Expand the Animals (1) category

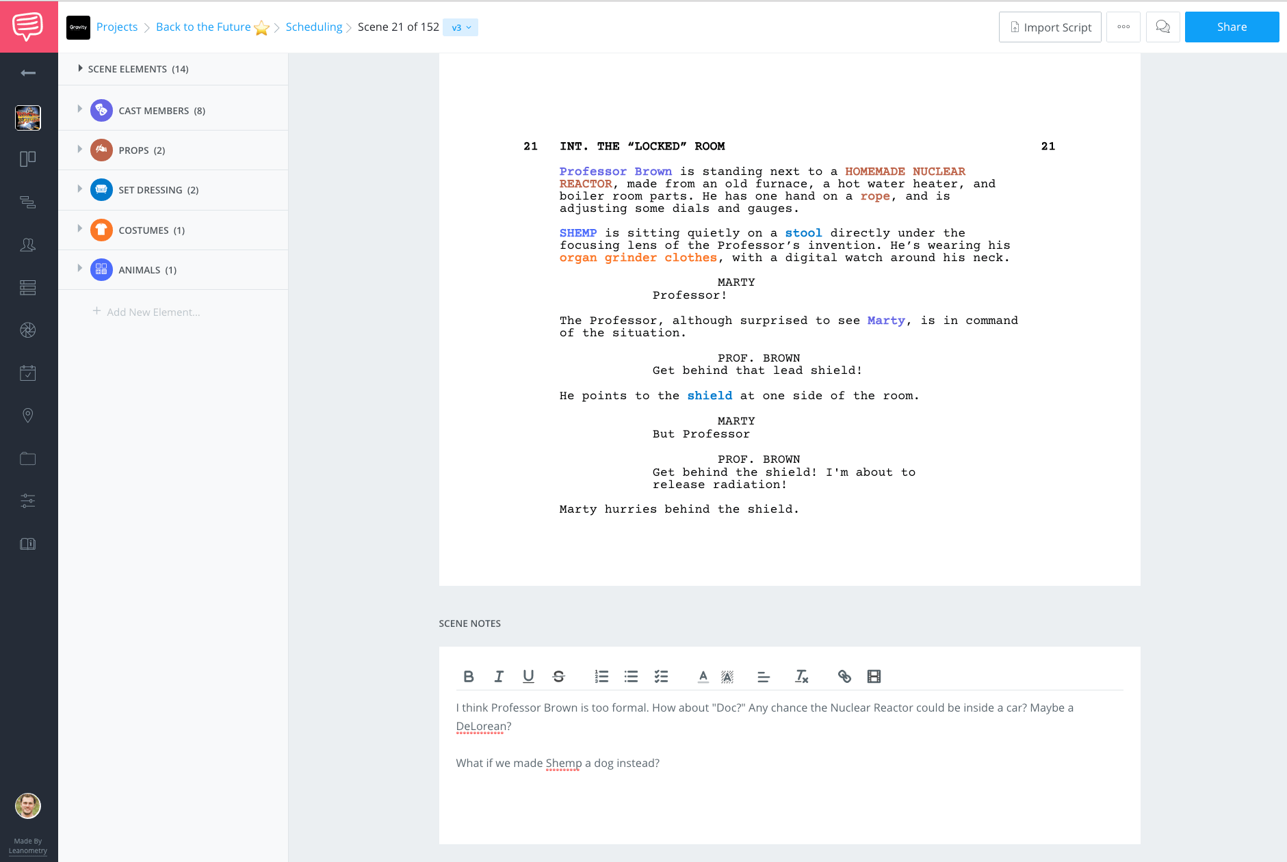80,268
